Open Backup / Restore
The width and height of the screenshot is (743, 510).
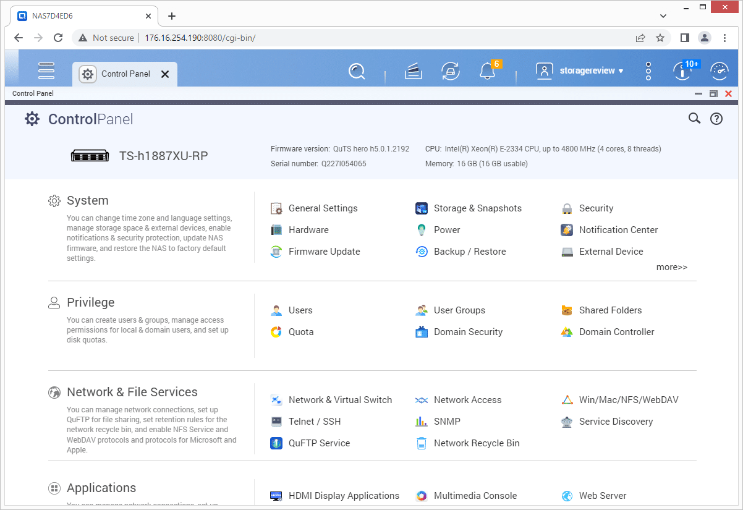(x=461, y=252)
